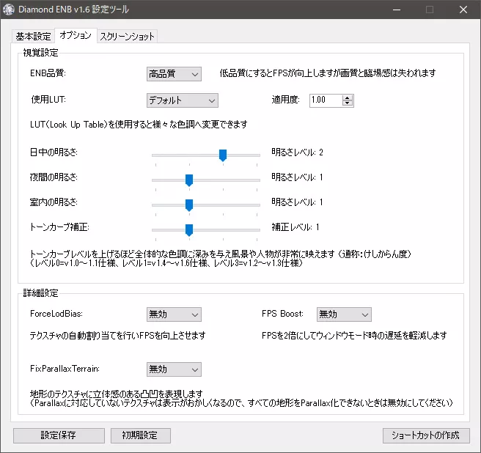The width and height of the screenshot is (481, 453).
Task: Open the FPS Boost dropdown set to 無効
Action: coord(344,314)
